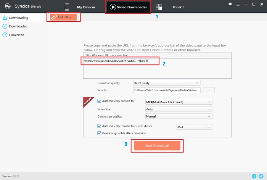The height and width of the screenshot is (180, 267).
Task: Click the Syncios logo icon
Action: click(x=8, y=6)
